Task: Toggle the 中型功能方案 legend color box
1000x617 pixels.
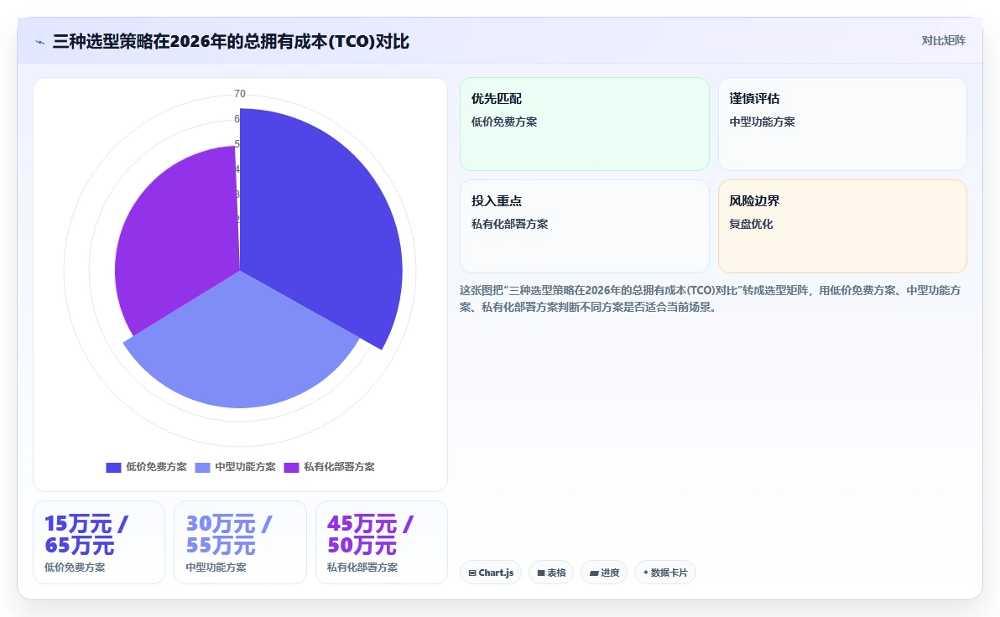Action: click(202, 467)
